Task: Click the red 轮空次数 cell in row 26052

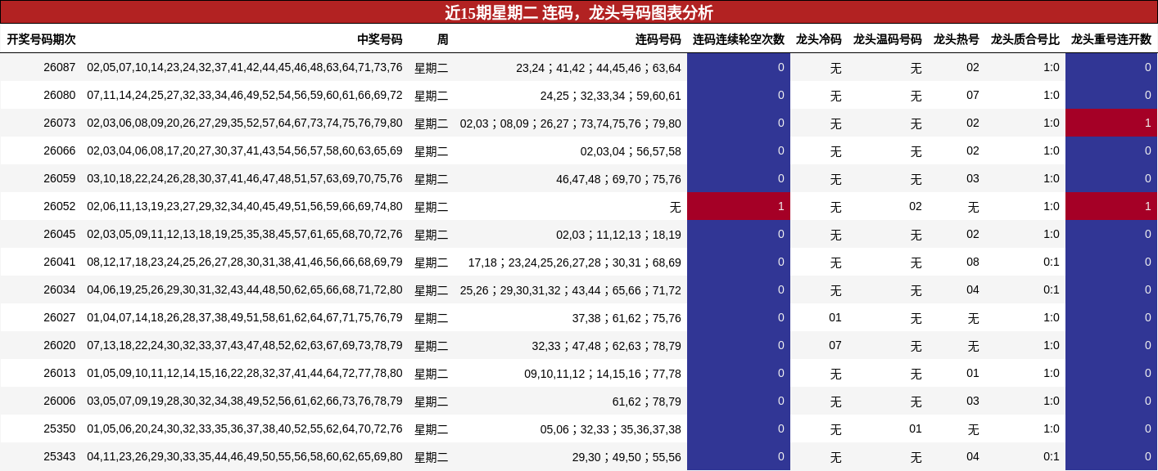Action: (x=738, y=206)
